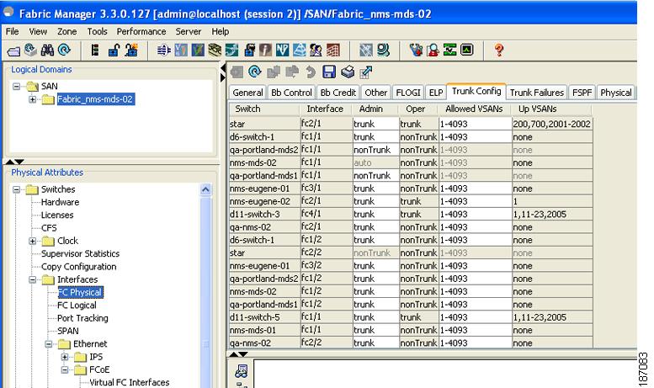The width and height of the screenshot is (654, 388).
Task: Click the blue arrows port channel icon
Action: 163,50
